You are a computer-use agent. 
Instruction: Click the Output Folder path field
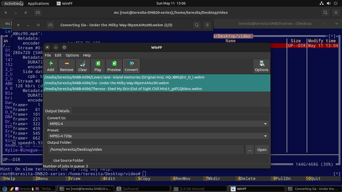pyautogui.click(x=145, y=149)
